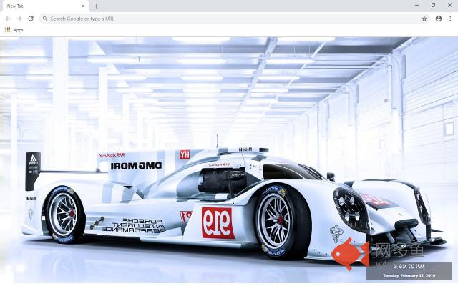Viewport: 458px width, 286px height.
Task: Close the New Tab tab
Action: coord(83,6)
